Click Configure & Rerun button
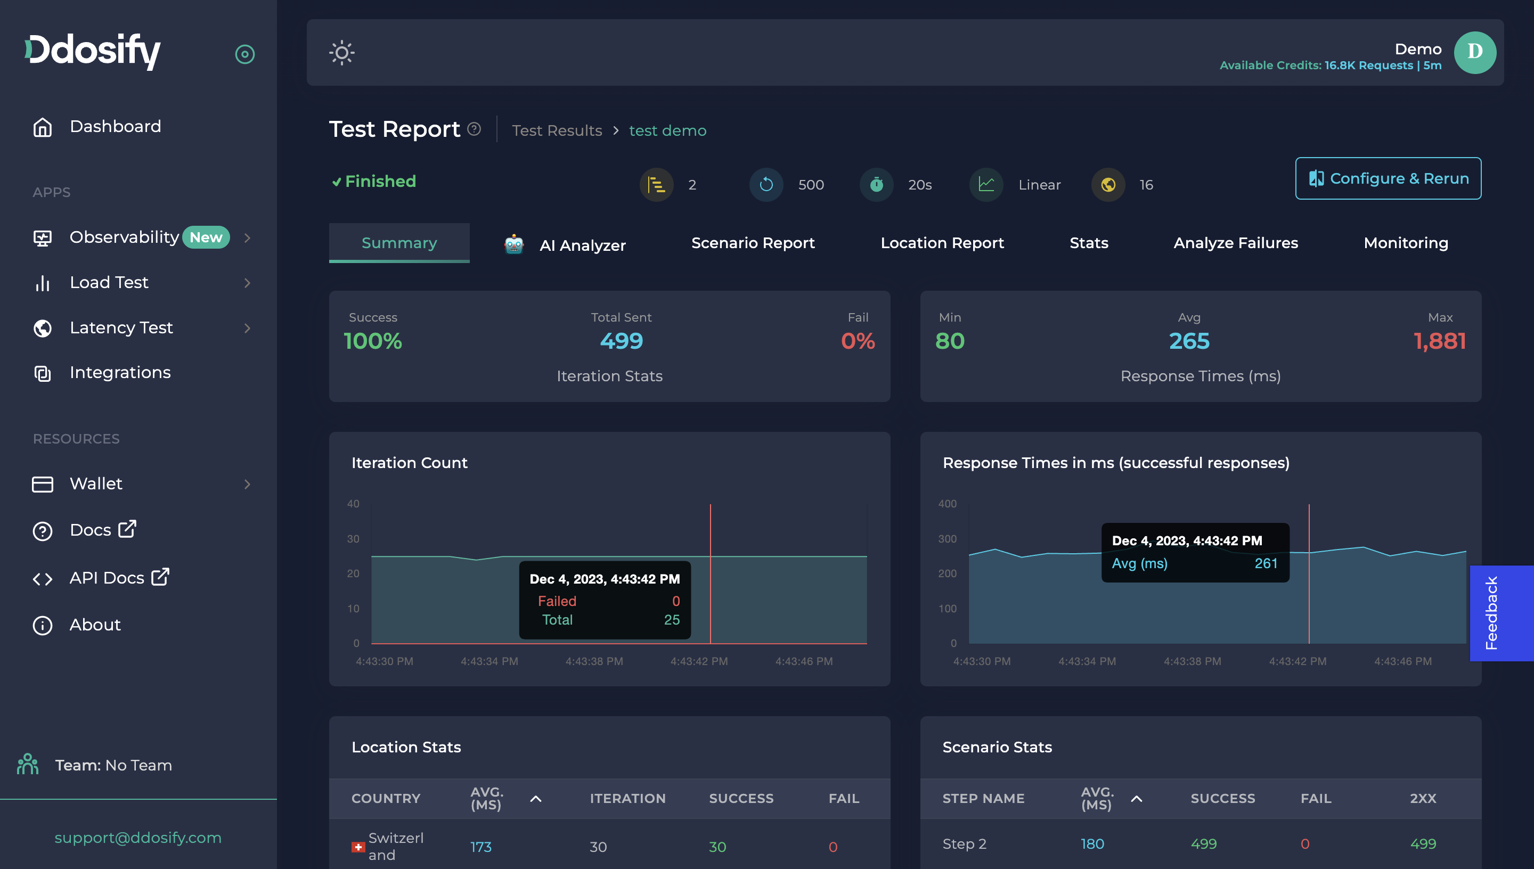Viewport: 1534px width, 869px height. 1387,178
